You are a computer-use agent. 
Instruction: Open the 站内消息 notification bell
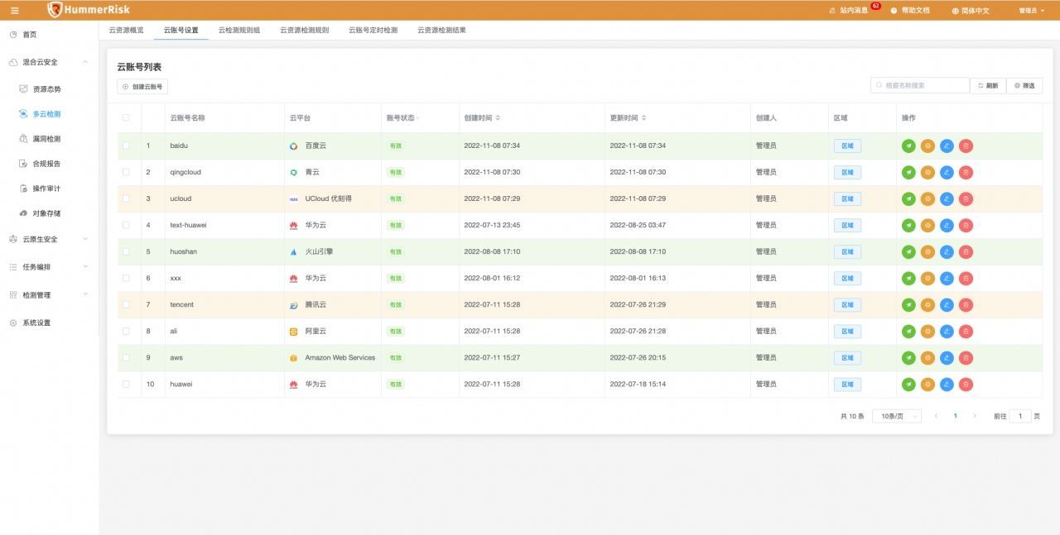[850, 11]
